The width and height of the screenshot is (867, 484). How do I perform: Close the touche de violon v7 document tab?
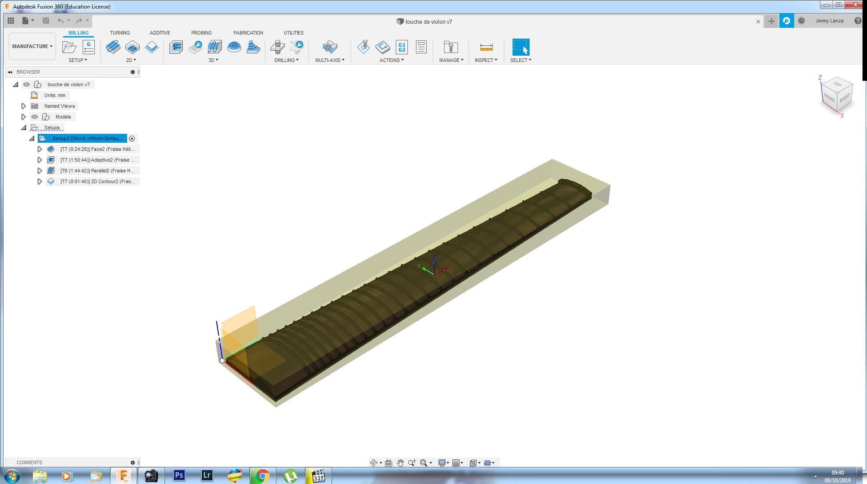point(758,22)
